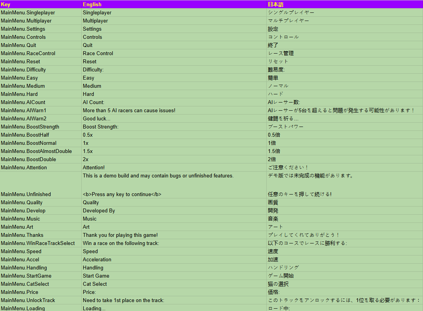This screenshot has height=311, width=423.
Task: Click the Key column header
Action: [x=41, y=4]
